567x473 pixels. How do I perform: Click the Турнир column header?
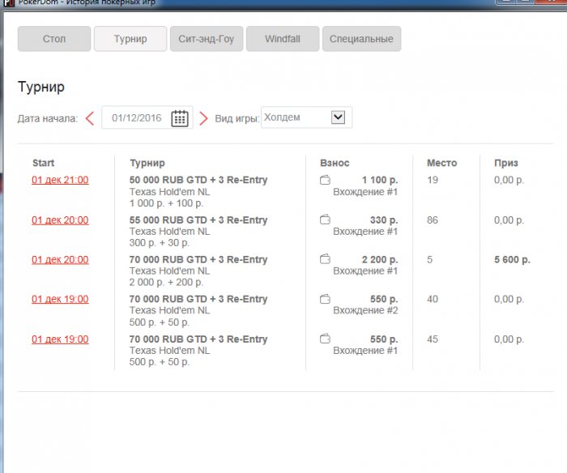tap(147, 163)
